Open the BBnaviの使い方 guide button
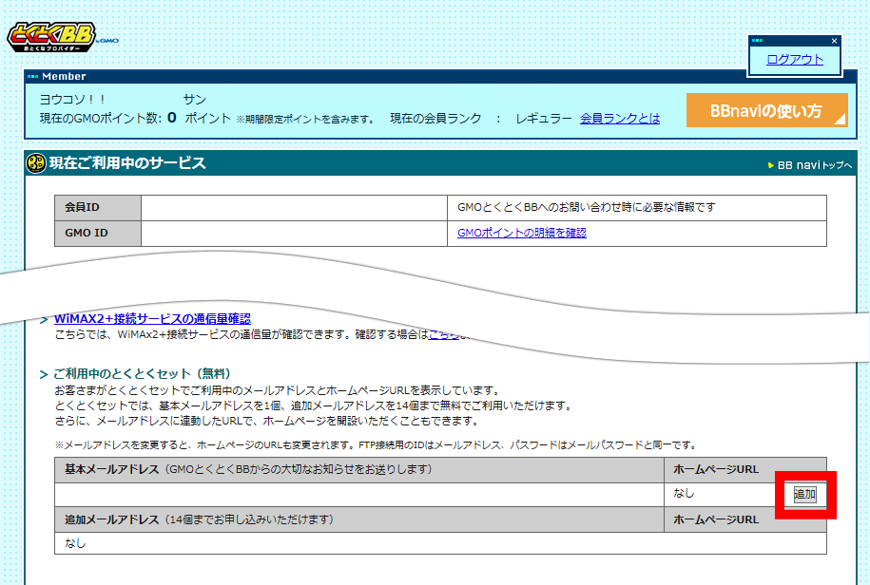 766,110
